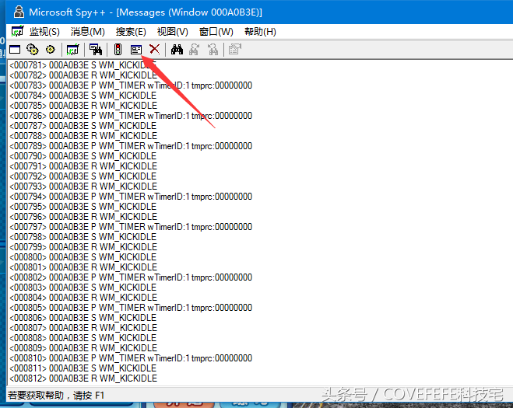Screen dimensions: 513x408
Task: Open Logging Options toolbar icon
Action: [x=136, y=50]
